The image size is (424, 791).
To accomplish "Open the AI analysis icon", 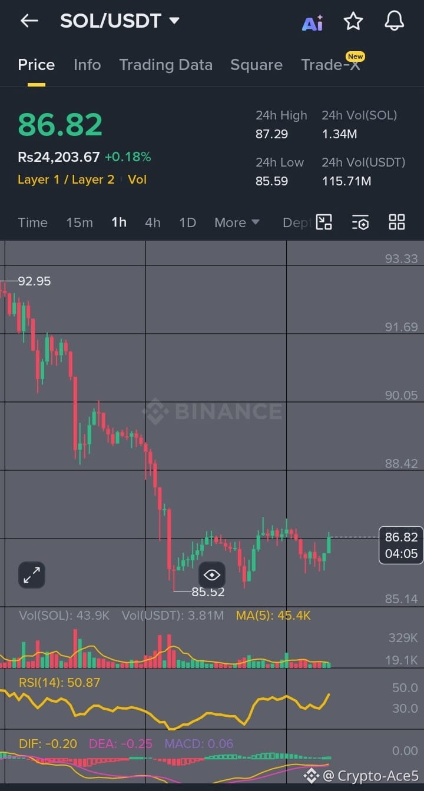I will click(313, 22).
